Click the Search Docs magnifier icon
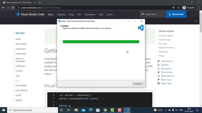Screen dimensions: 202x113 coord(142,14)
